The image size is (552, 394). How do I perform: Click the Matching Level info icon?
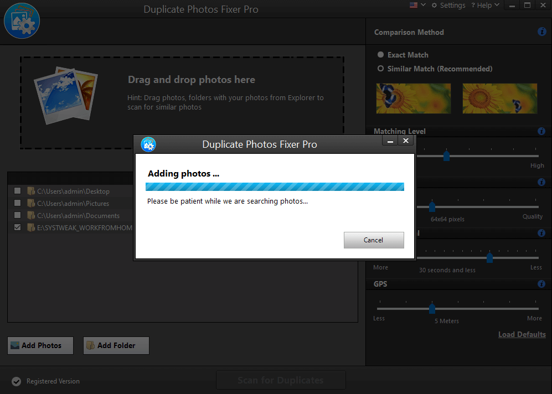point(541,131)
